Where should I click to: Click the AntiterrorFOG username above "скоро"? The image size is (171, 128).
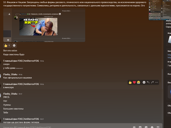point(21,61)
